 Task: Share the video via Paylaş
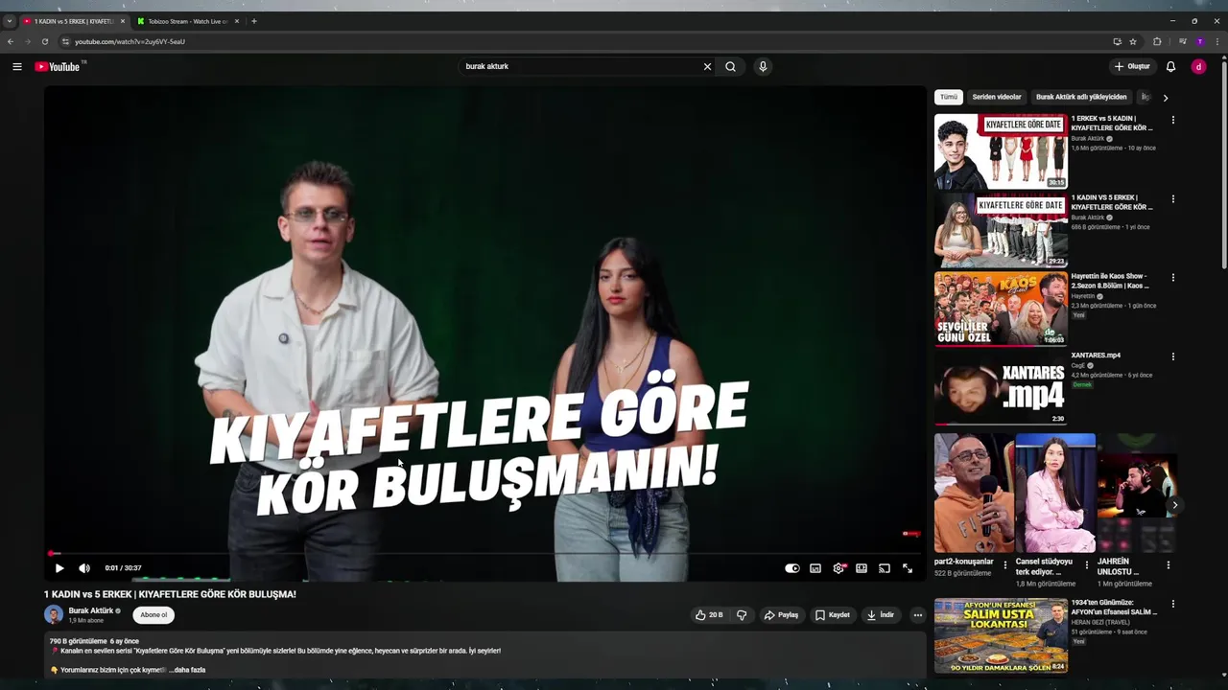781,615
